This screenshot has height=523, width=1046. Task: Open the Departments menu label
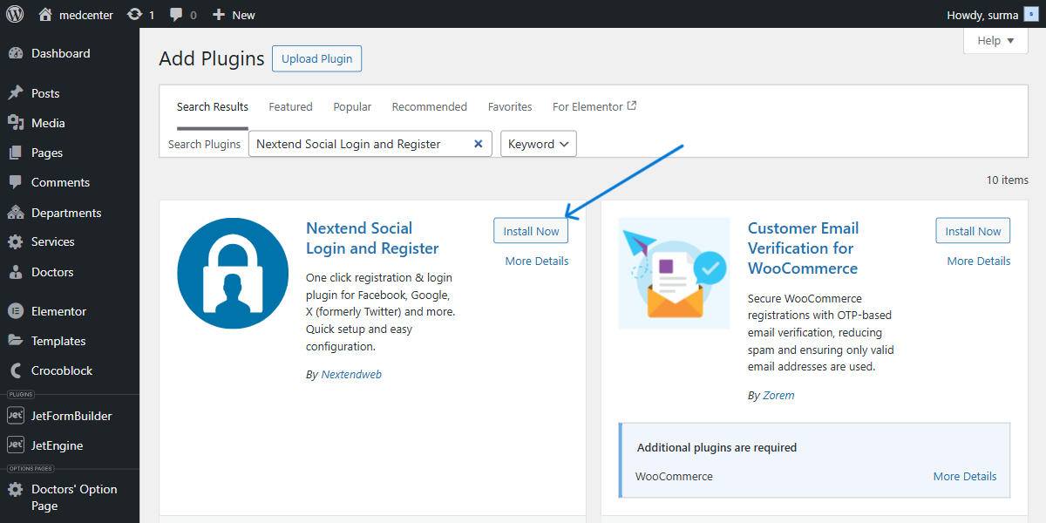point(66,213)
